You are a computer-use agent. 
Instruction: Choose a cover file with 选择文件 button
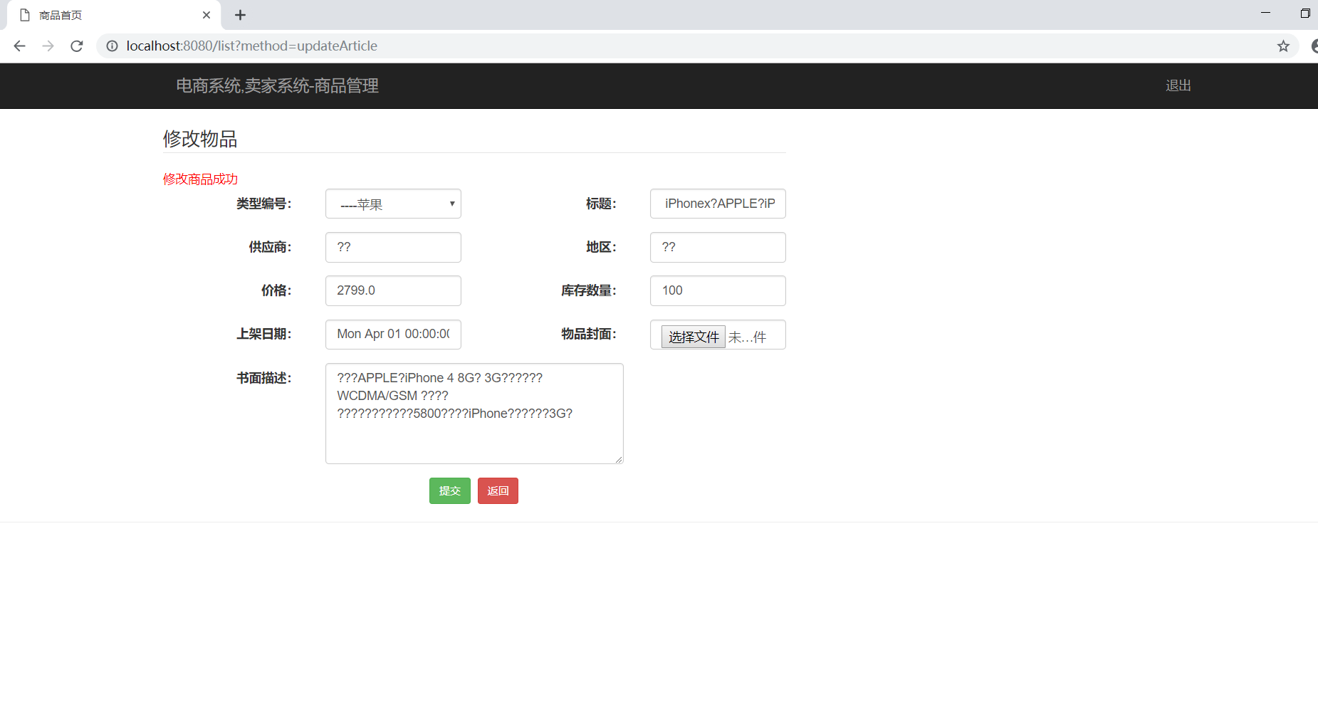694,337
